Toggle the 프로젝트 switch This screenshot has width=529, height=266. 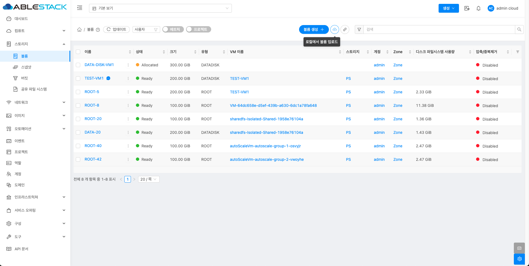[x=198, y=29]
